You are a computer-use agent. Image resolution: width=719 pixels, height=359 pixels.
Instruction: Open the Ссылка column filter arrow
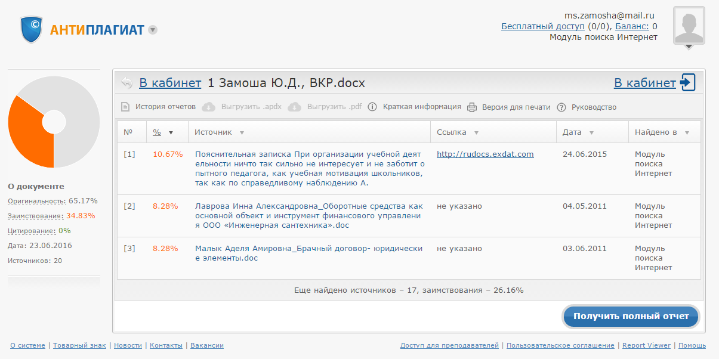click(477, 132)
